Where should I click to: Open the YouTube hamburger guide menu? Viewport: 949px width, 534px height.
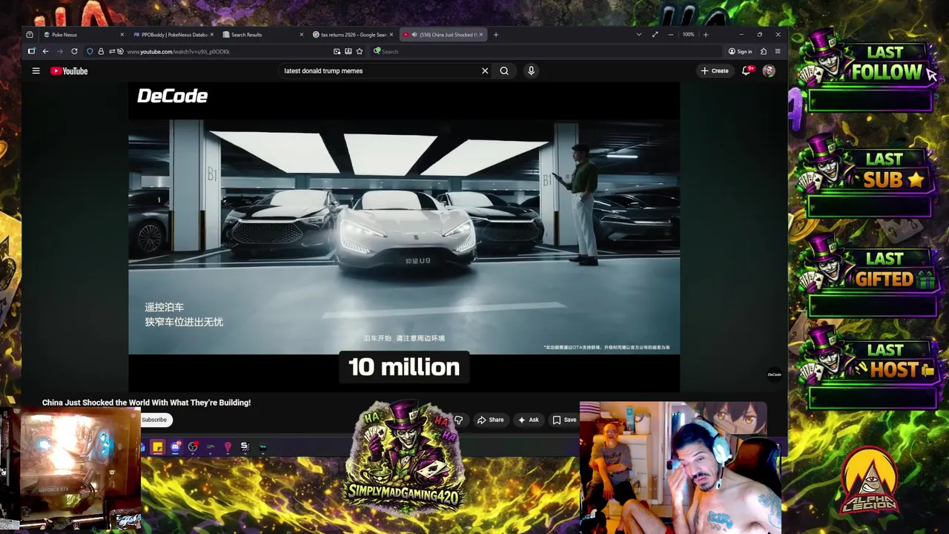36,71
